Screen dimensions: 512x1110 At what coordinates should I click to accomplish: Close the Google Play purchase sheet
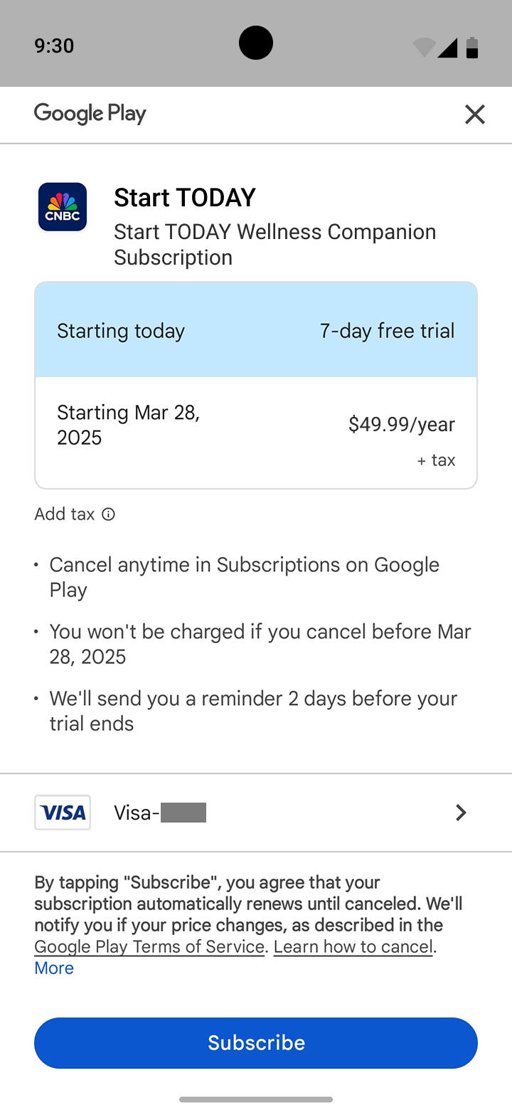474,114
